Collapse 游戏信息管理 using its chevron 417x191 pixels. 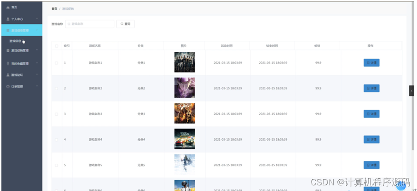pyautogui.click(x=37, y=30)
